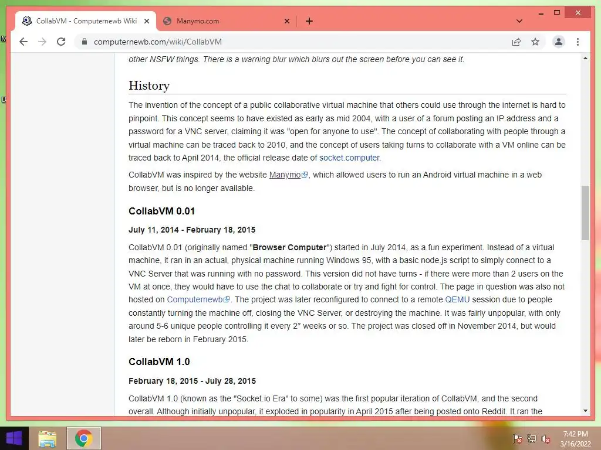Click the bold "Browser Computer" text

pos(290,248)
